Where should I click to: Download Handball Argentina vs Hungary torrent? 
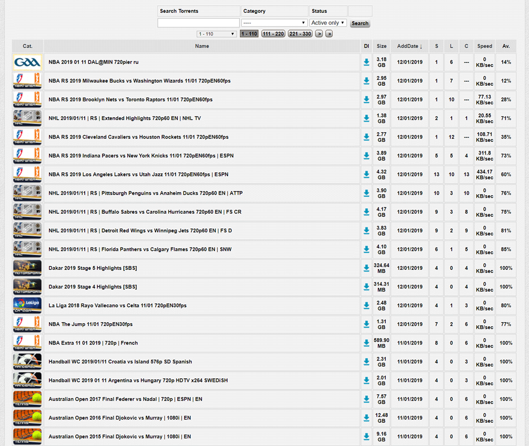[366, 380]
